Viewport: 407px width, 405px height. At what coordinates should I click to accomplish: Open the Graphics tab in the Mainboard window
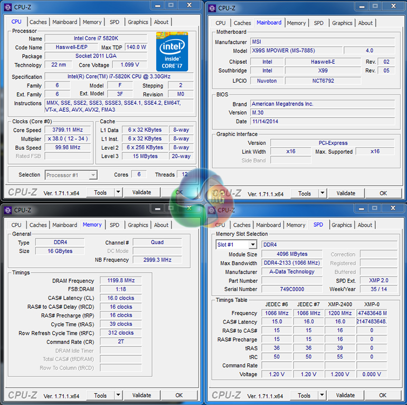[x=342, y=23]
